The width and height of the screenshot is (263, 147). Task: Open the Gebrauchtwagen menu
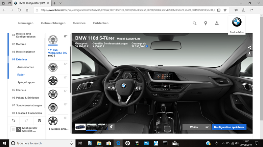point(53,23)
